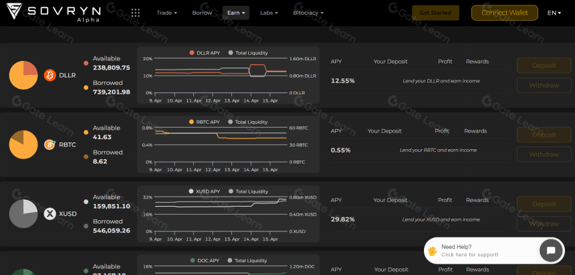Click the Rewards header in DLLR row
This screenshot has width=575, height=275.
[477, 62]
